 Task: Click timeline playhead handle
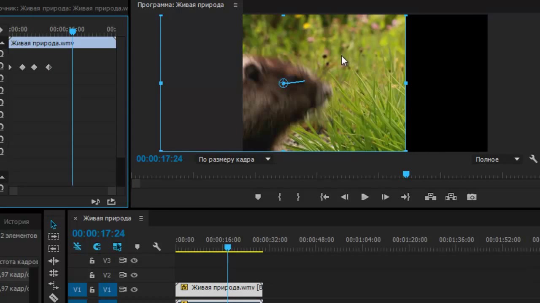(x=227, y=248)
